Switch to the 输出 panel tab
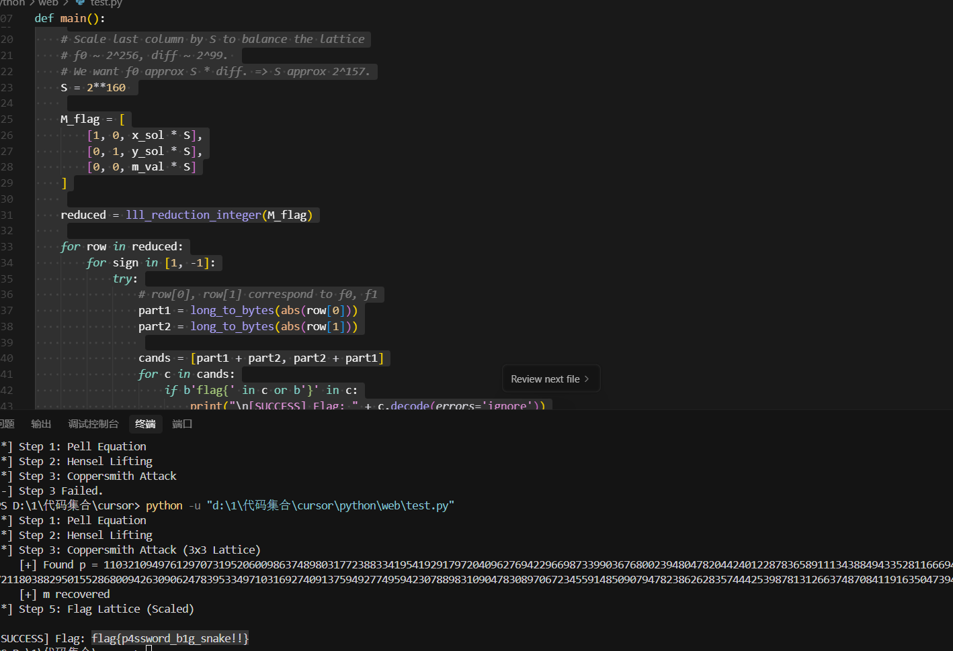Image resolution: width=953 pixels, height=651 pixels. pos(41,424)
